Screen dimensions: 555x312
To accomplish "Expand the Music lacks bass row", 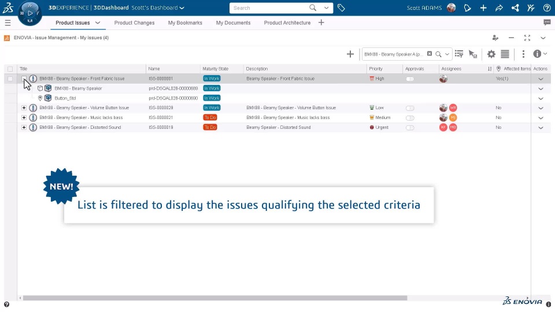I will tap(24, 117).
